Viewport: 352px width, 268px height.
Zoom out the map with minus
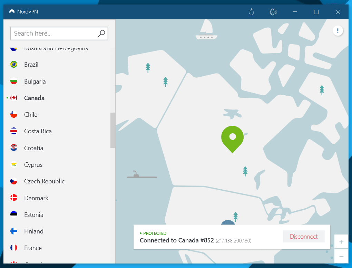coord(341,256)
